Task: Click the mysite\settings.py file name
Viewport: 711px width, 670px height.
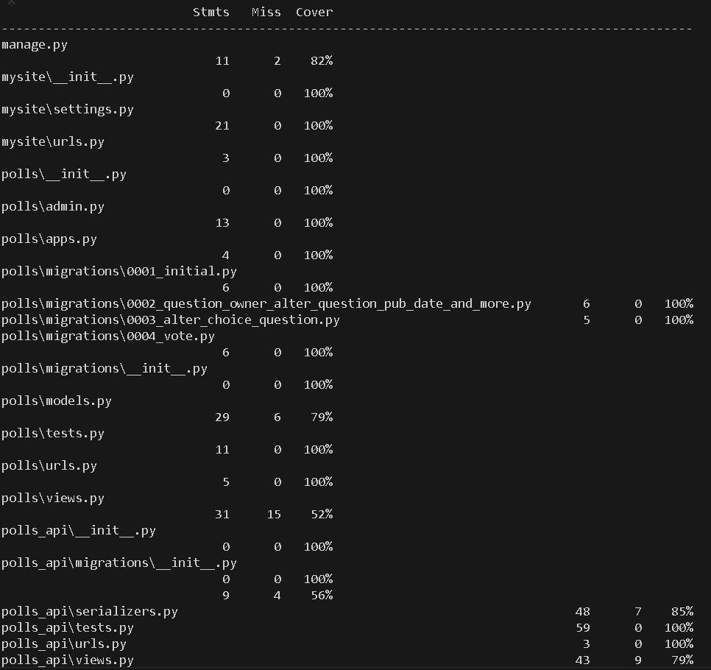Action: (x=68, y=110)
